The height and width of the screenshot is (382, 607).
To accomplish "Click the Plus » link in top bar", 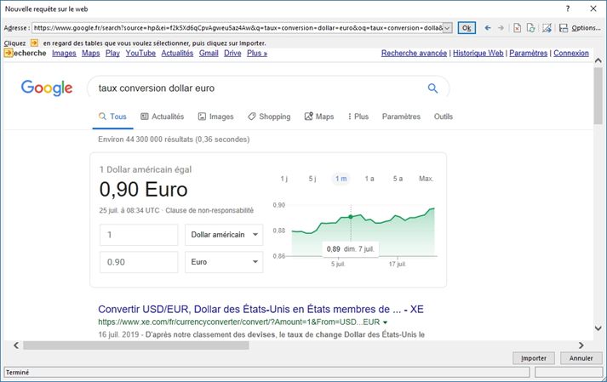I will [x=257, y=53].
